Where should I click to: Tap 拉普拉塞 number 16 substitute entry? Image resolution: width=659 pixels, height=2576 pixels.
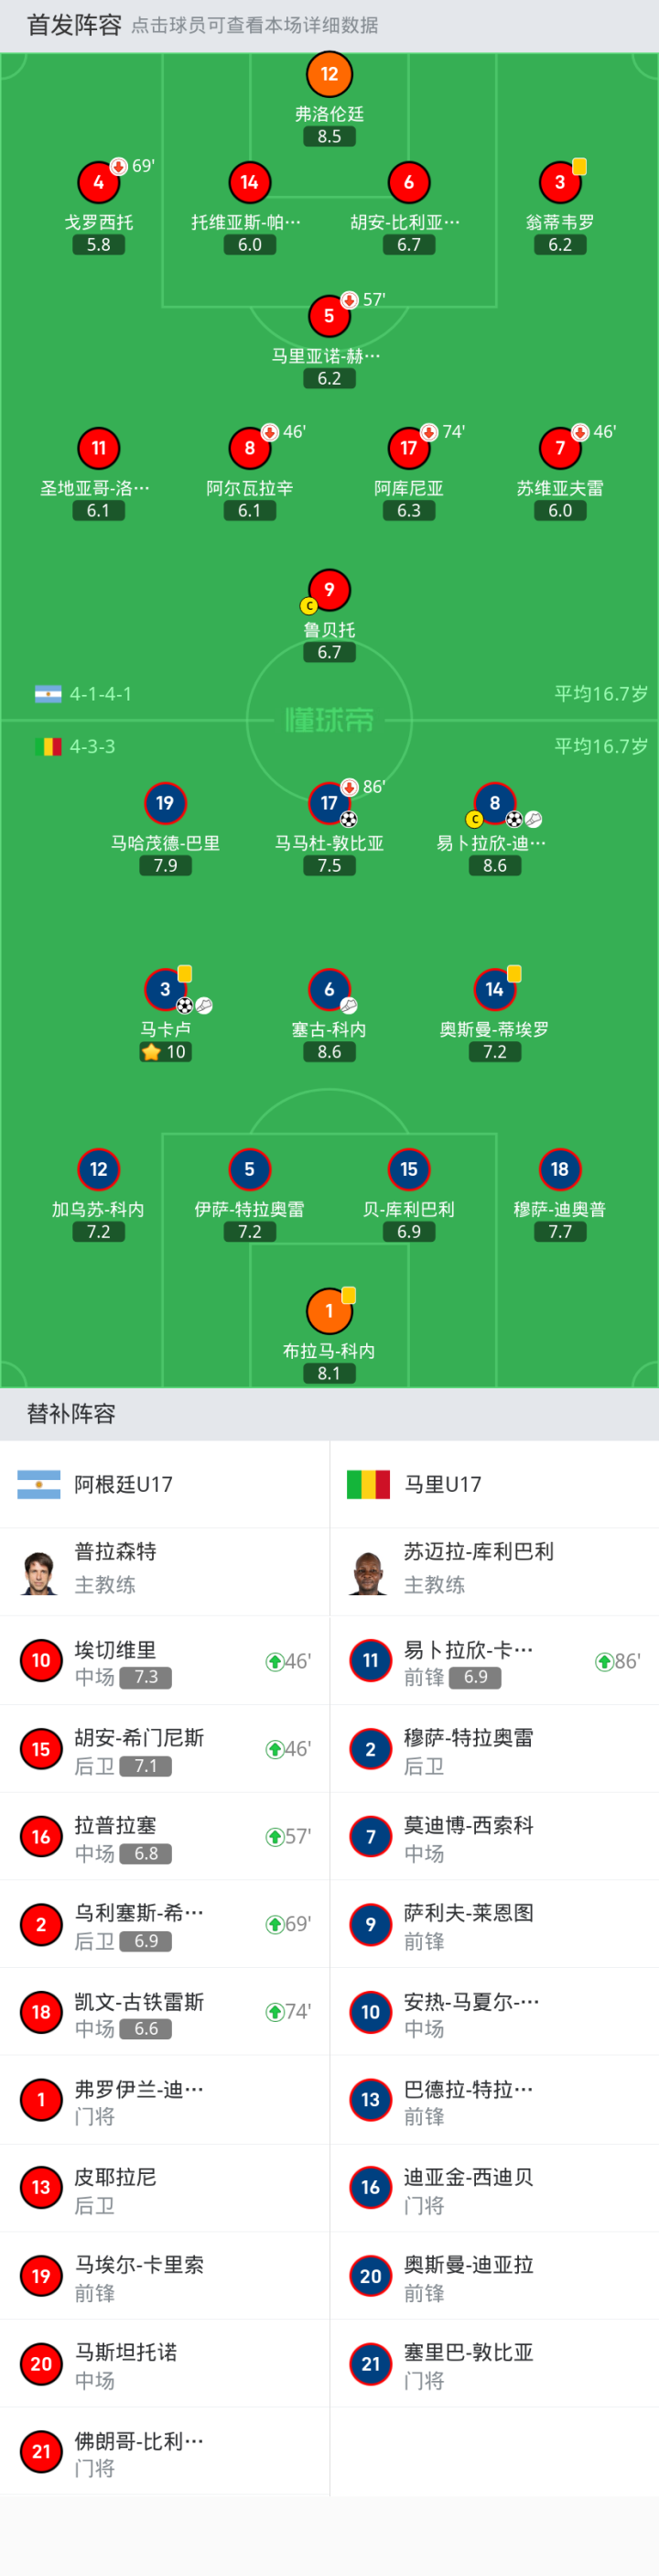pyautogui.click(x=164, y=1837)
